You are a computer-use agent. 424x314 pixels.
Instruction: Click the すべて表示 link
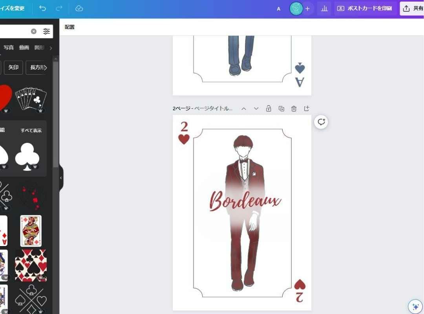tap(31, 130)
